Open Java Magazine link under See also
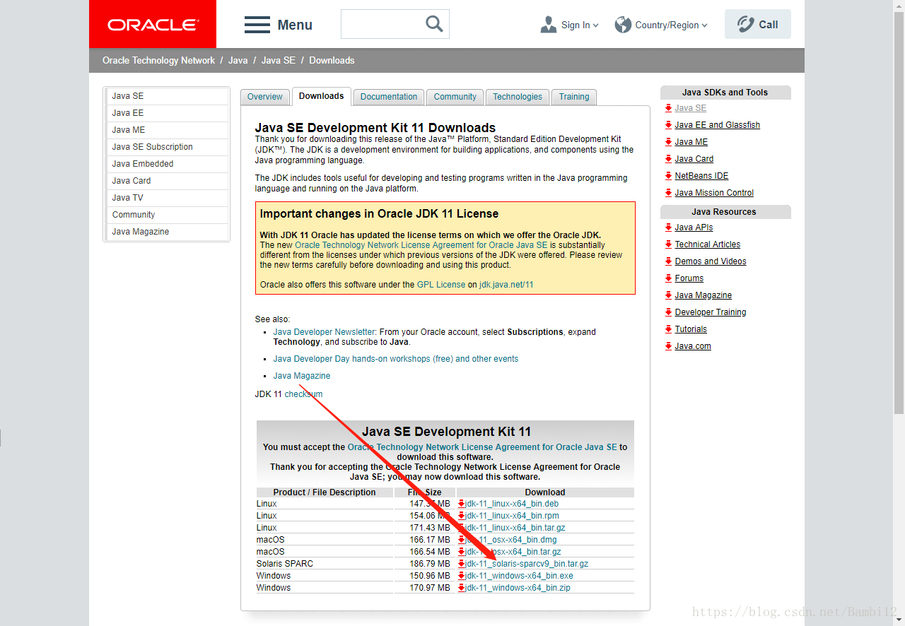The width and height of the screenshot is (905, 626). (x=302, y=376)
